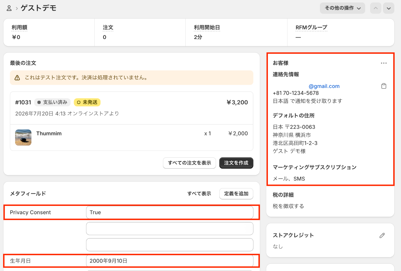Open the その他の操作 dropdown
Image resolution: width=401 pixels, height=271 pixels.
point(343,8)
